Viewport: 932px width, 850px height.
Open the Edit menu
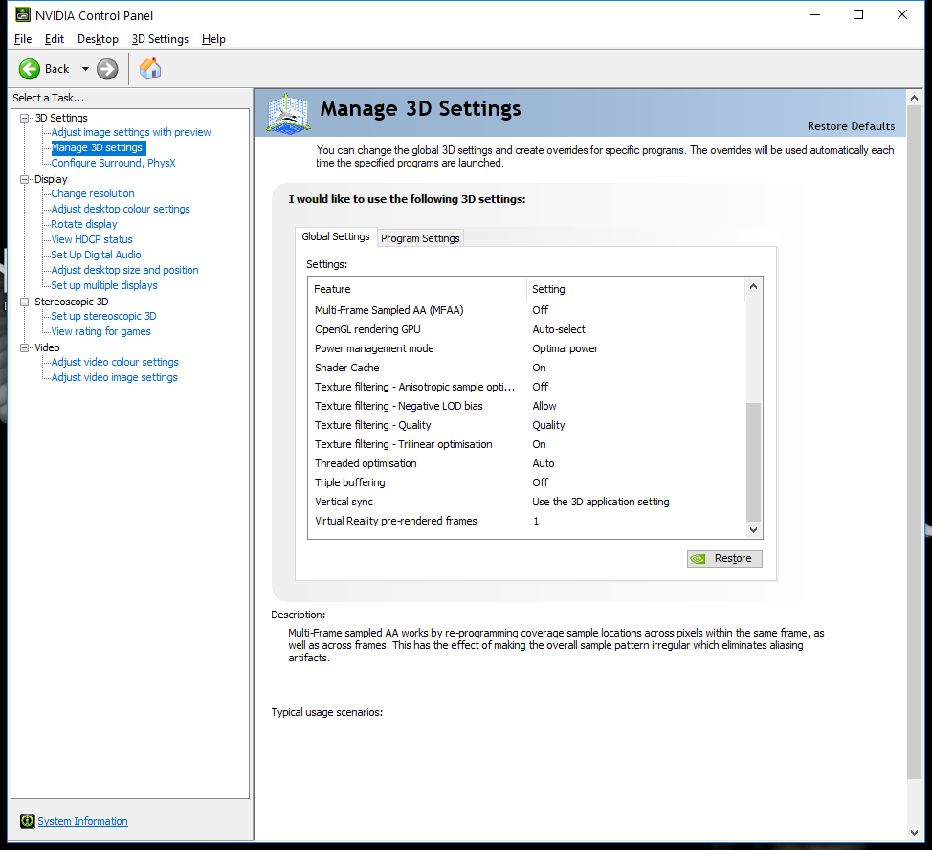55,39
